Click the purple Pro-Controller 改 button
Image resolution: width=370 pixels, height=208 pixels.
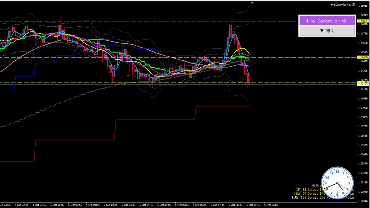[x=327, y=21]
